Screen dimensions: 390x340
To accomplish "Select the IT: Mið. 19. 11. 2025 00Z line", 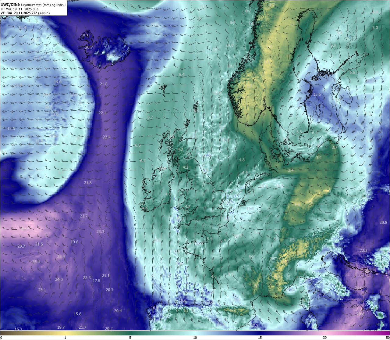I will tap(19, 9).
